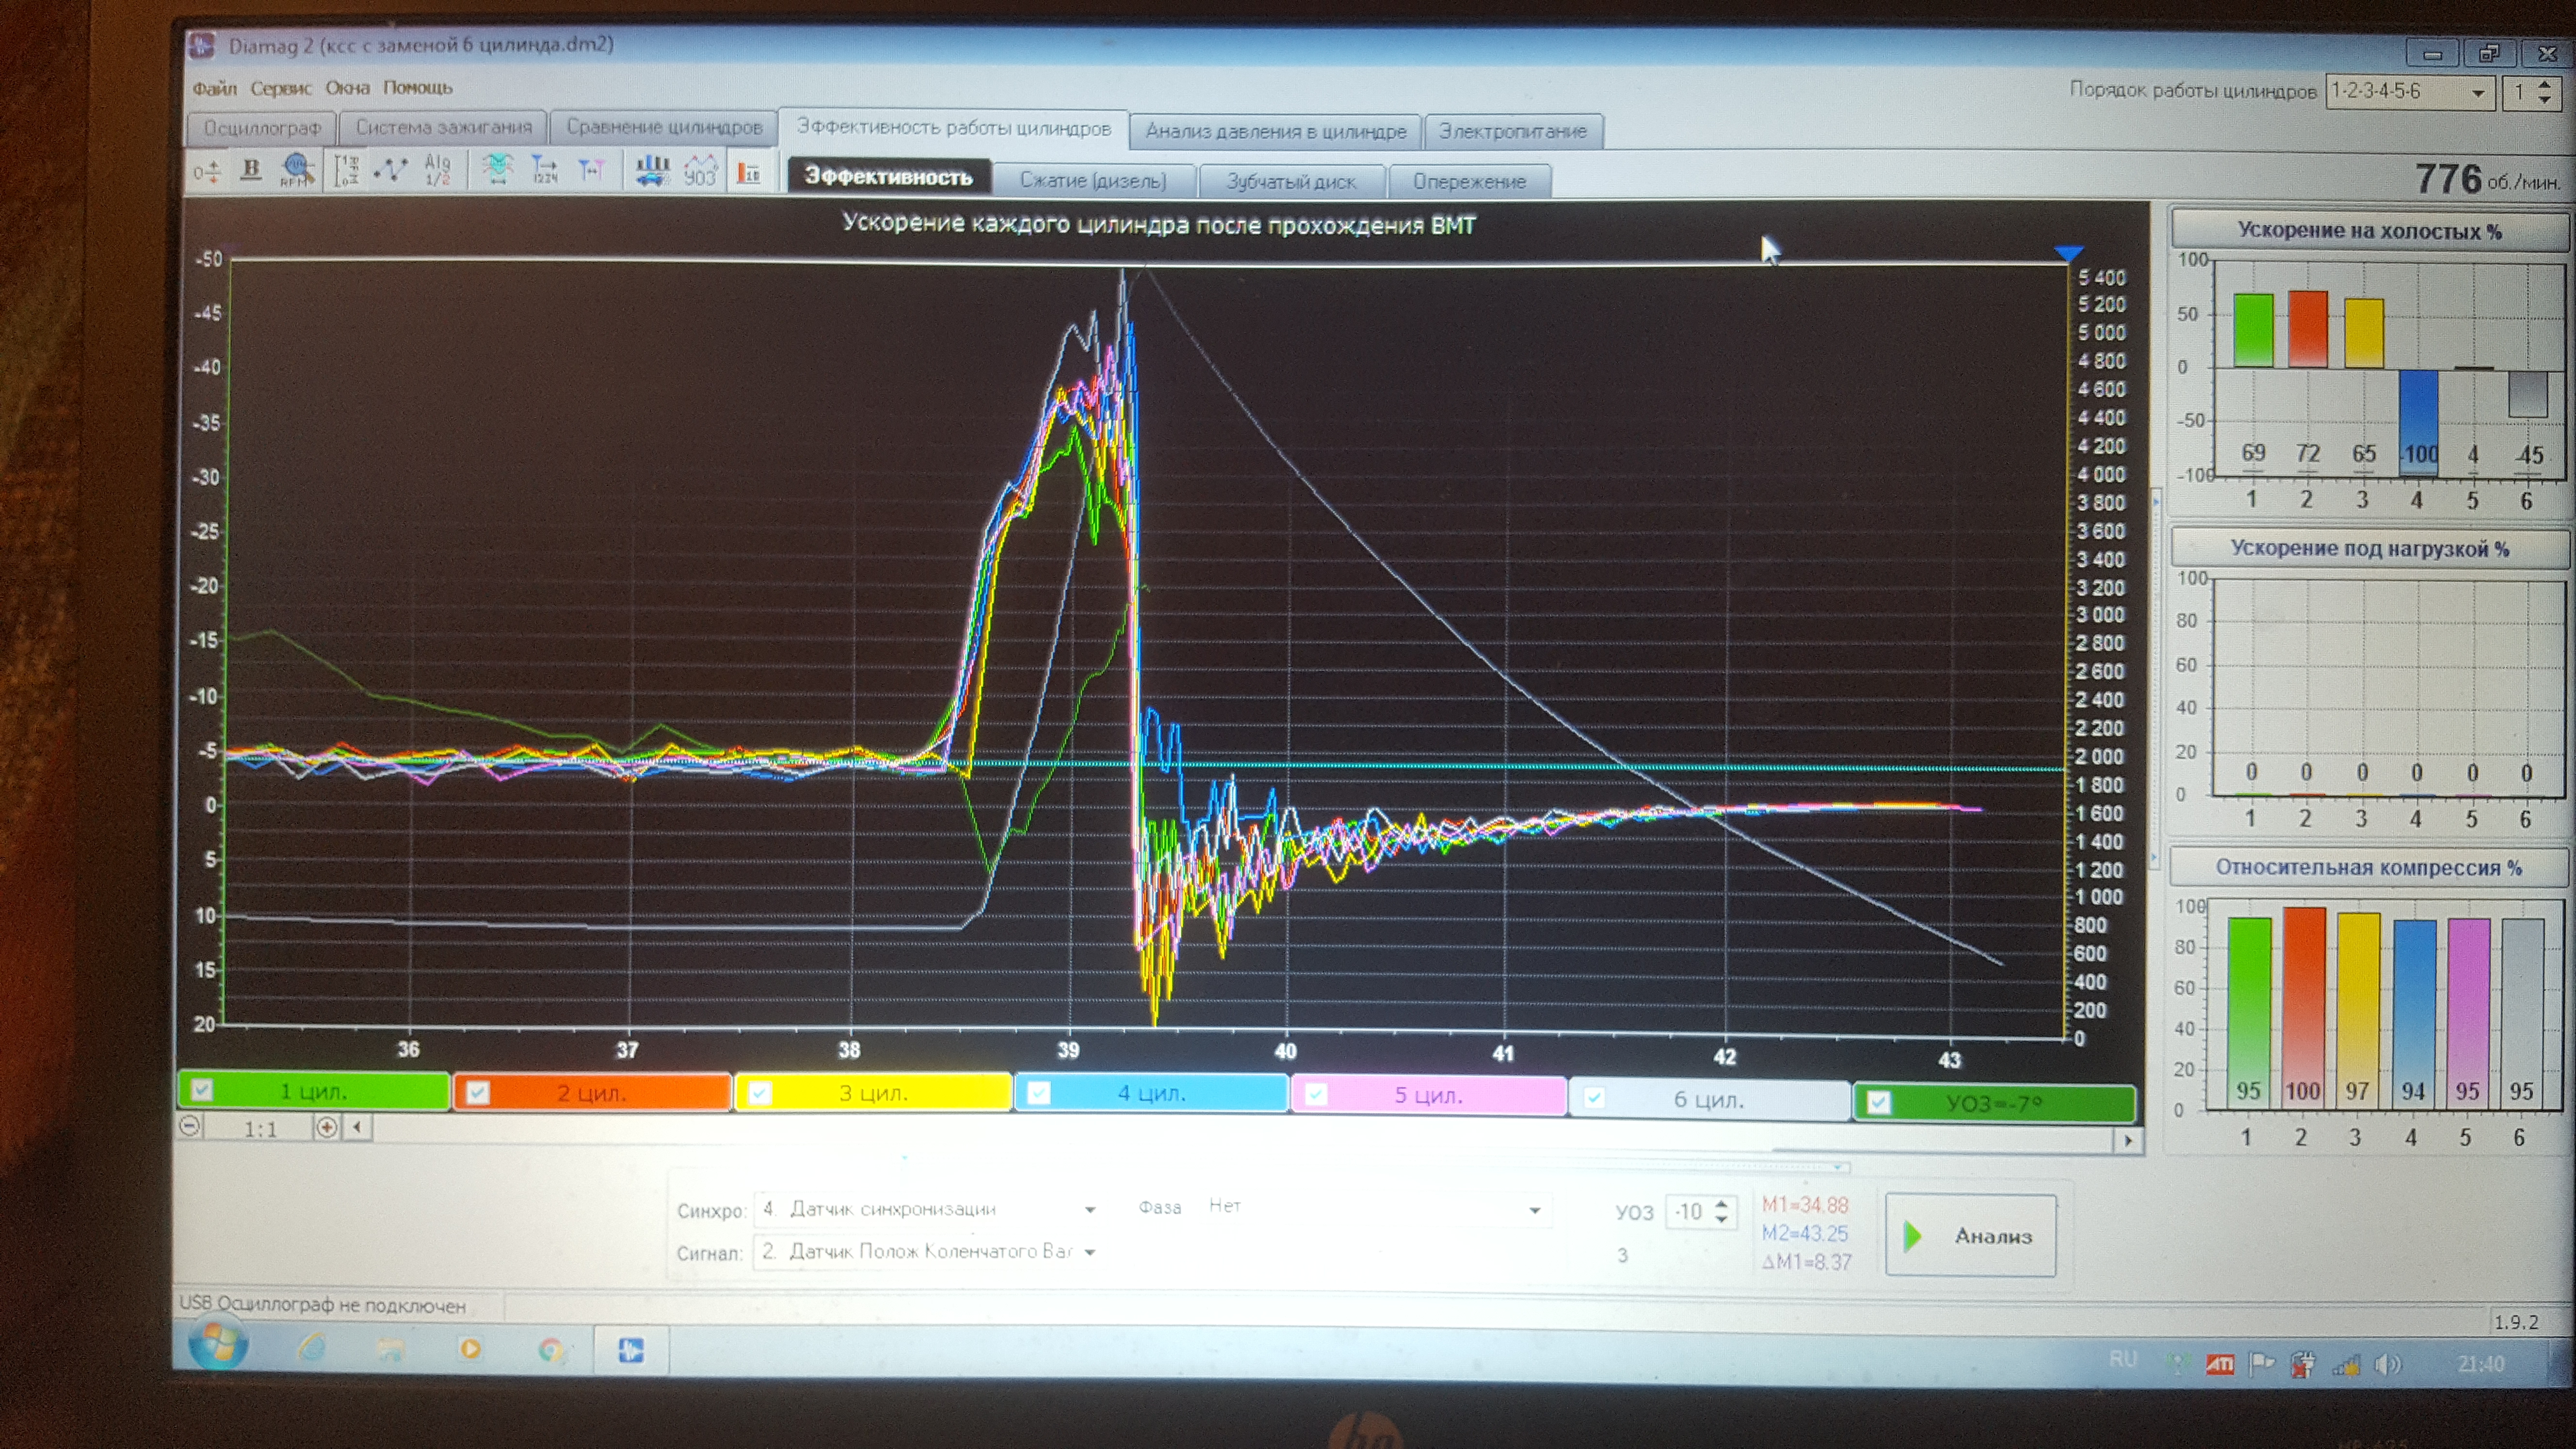Toggle the 1 цил. checkbox
This screenshot has height=1449, width=2576.
tap(202, 1090)
